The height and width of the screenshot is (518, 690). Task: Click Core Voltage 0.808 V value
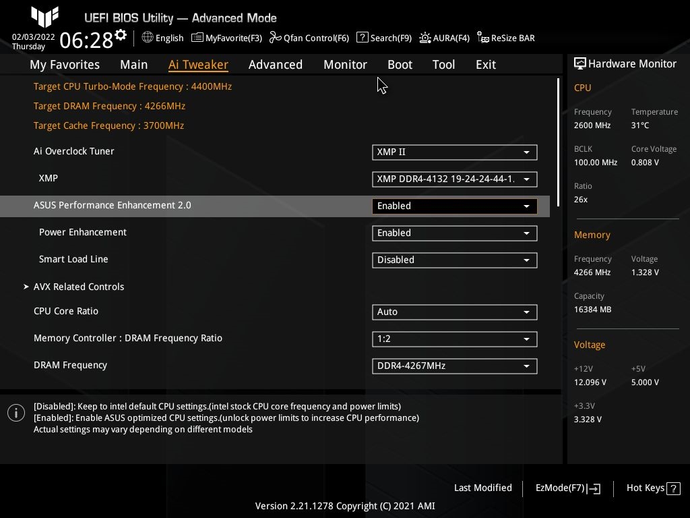(x=645, y=163)
